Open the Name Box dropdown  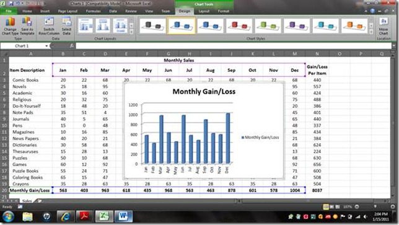[x=46, y=46]
